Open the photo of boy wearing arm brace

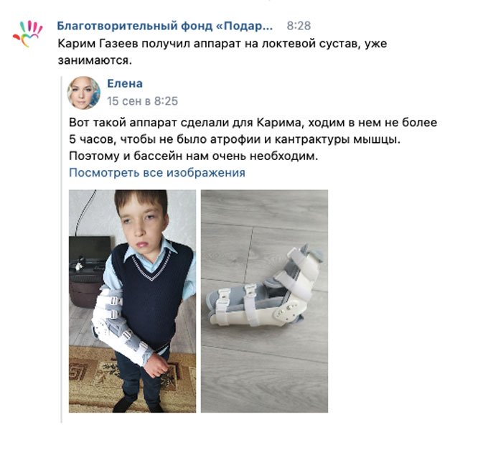pos(132,301)
